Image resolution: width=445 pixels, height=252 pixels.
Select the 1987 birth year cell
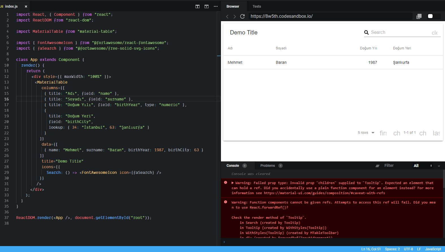pyautogui.click(x=373, y=62)
